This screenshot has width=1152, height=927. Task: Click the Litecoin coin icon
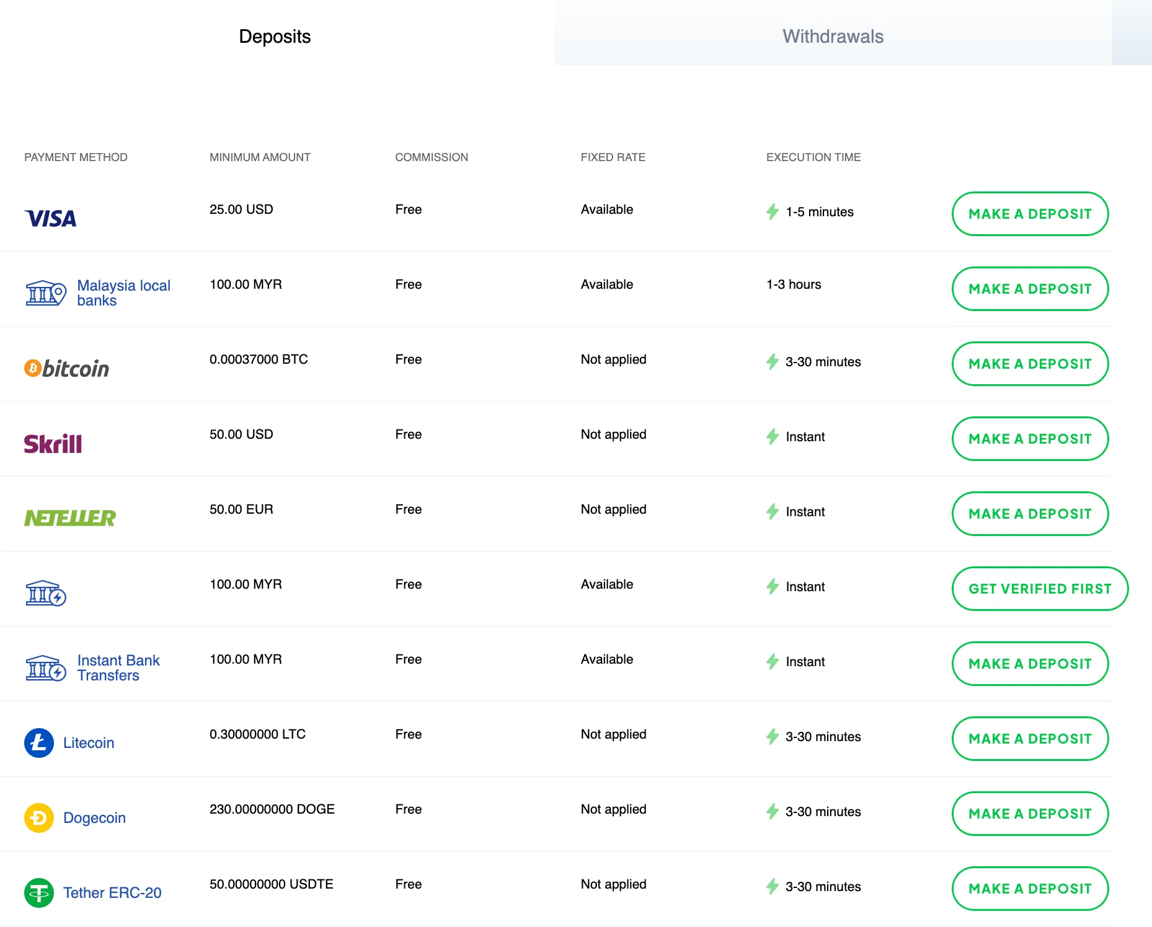39,743
